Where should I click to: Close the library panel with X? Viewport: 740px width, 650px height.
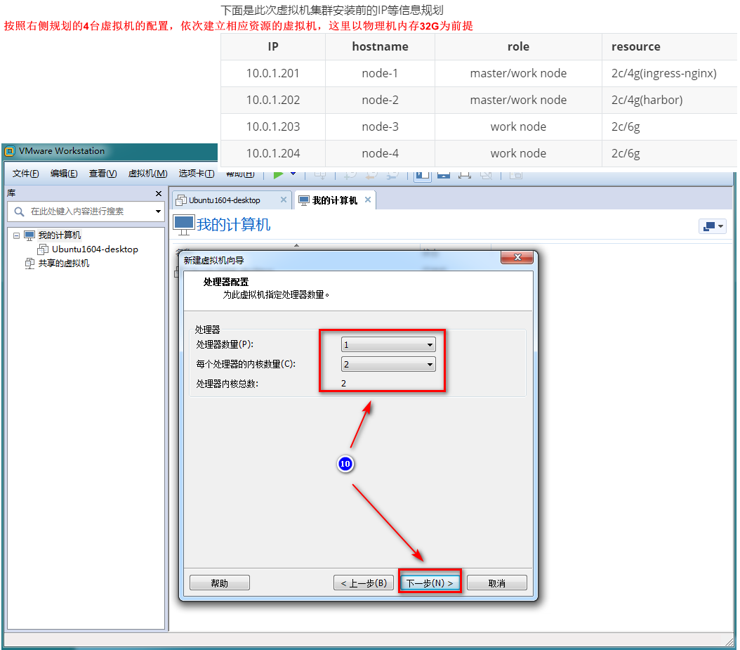point(159,193)
